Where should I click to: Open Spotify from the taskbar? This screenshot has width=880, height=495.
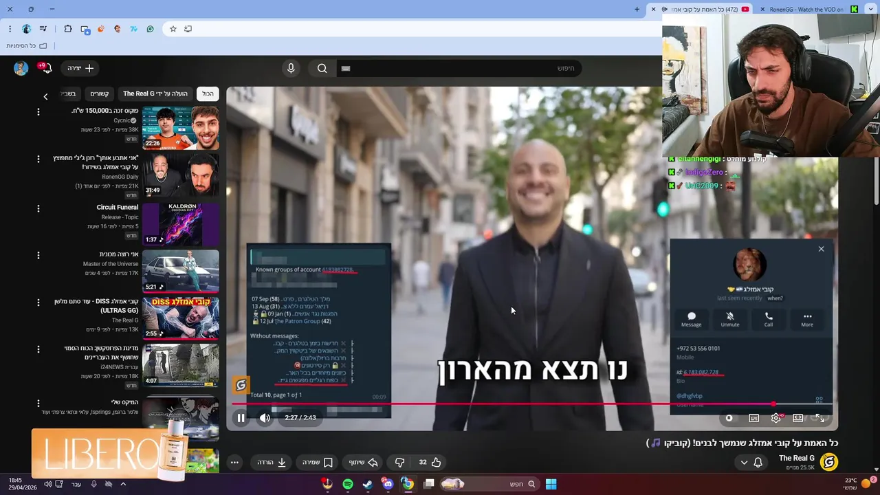coord(348,484)
